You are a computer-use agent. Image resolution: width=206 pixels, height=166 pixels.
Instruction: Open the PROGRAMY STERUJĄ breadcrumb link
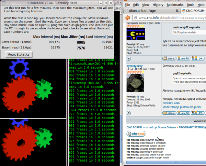click(x=192, y=127)
